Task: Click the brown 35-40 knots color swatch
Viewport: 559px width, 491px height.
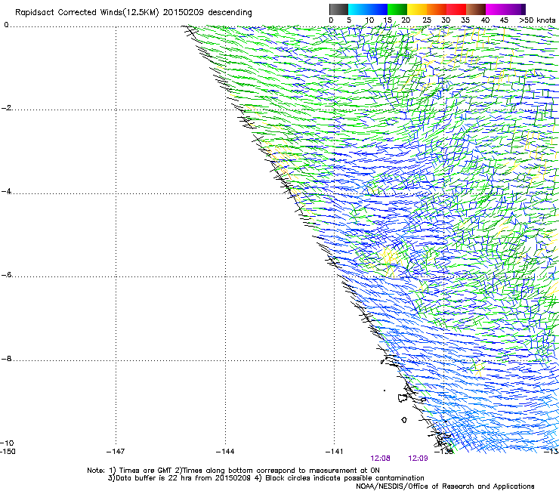Action: (x=476, y=9)
